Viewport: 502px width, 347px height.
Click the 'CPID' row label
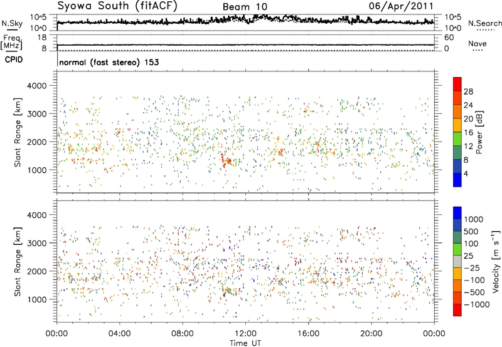coord(14,60)
